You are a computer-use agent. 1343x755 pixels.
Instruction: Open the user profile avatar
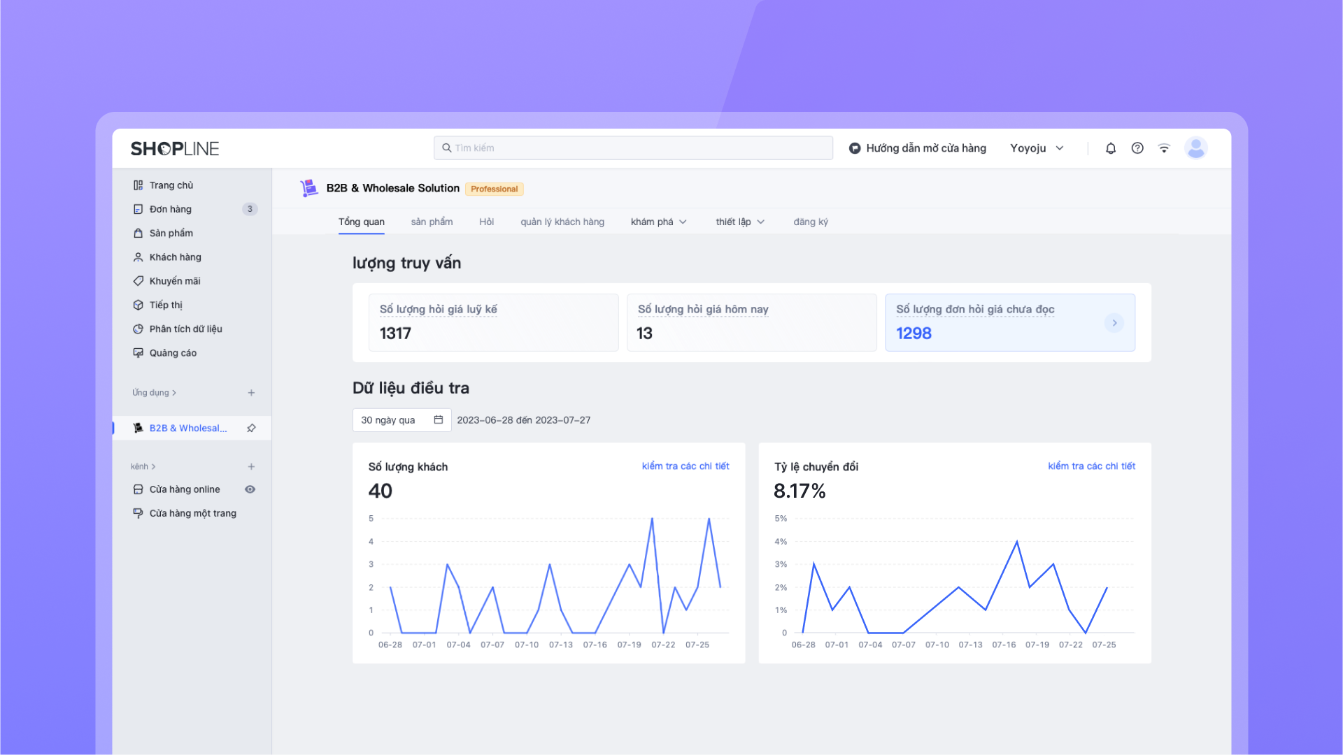(1195, 148)
